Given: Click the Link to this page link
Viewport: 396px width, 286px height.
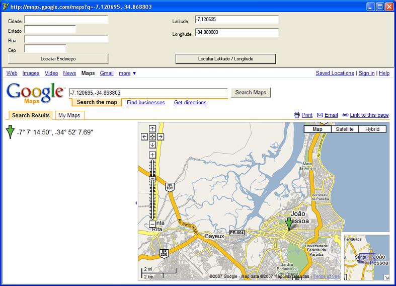Looking at the screenshot, I should coord(369,115).
